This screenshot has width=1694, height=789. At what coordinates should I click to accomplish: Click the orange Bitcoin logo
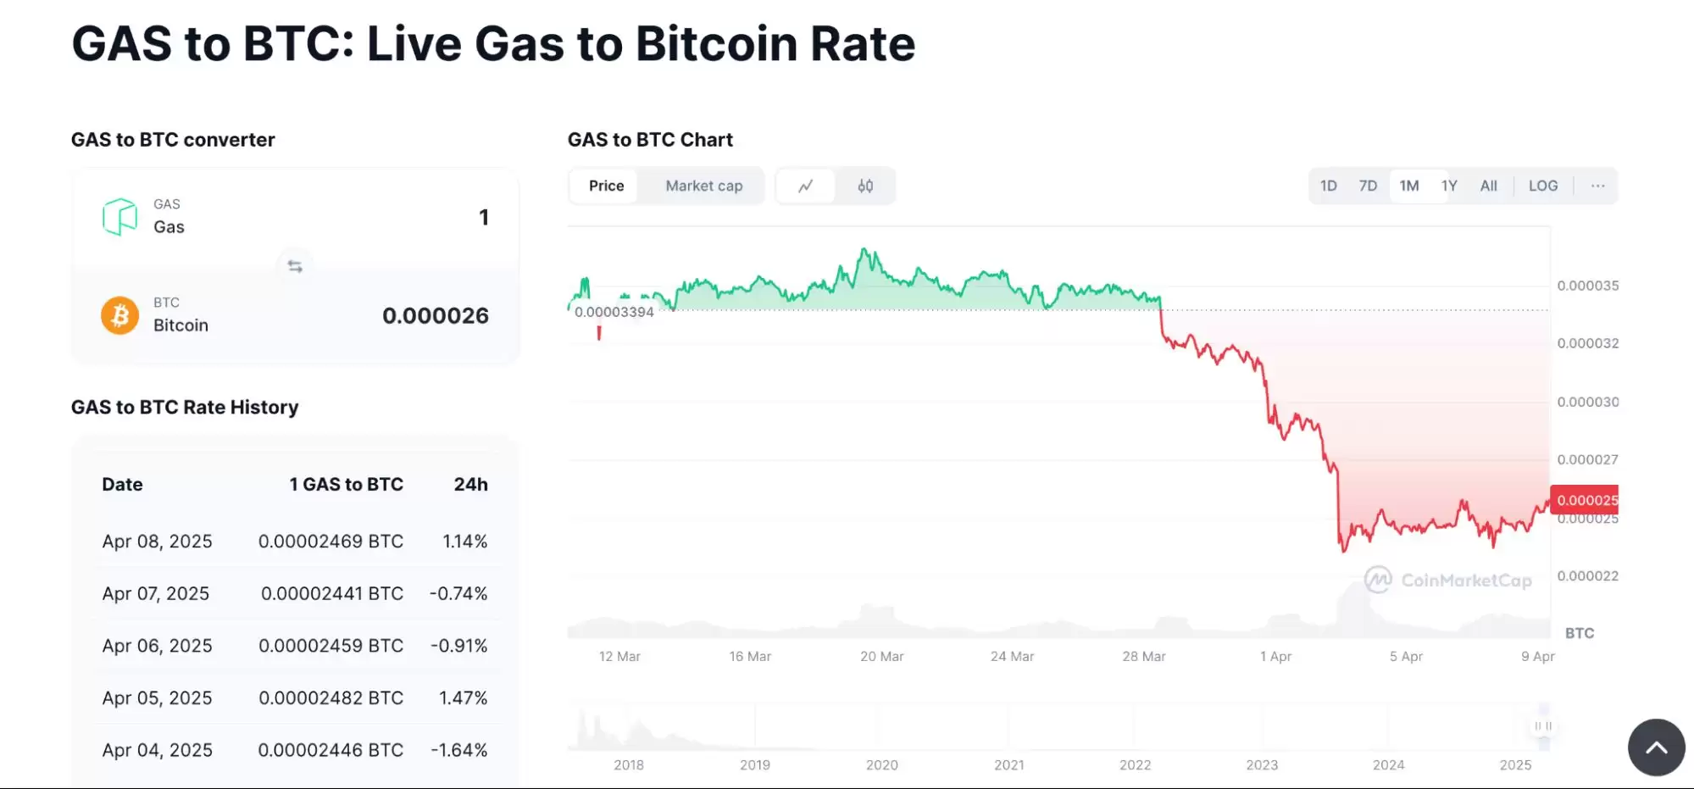click(120, 315)
